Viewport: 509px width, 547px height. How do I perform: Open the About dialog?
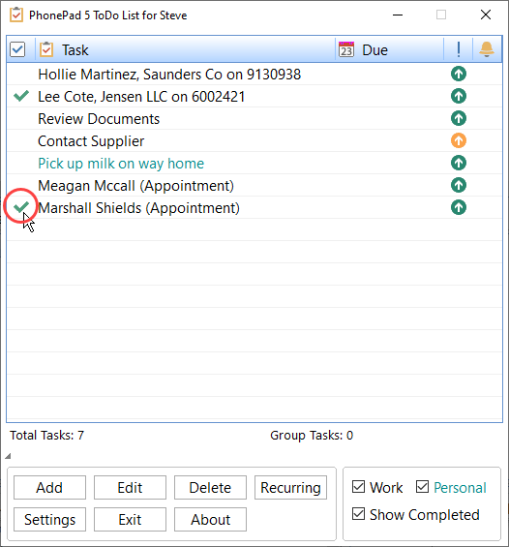point(210,520)
